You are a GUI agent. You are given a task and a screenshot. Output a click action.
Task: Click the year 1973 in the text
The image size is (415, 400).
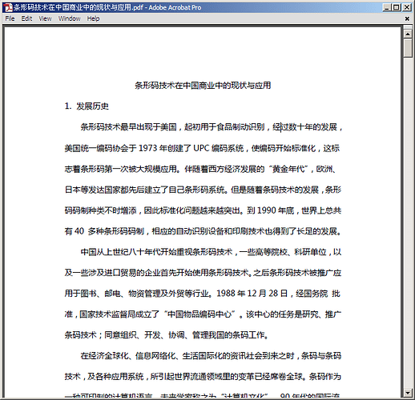[x=147, y=148]
